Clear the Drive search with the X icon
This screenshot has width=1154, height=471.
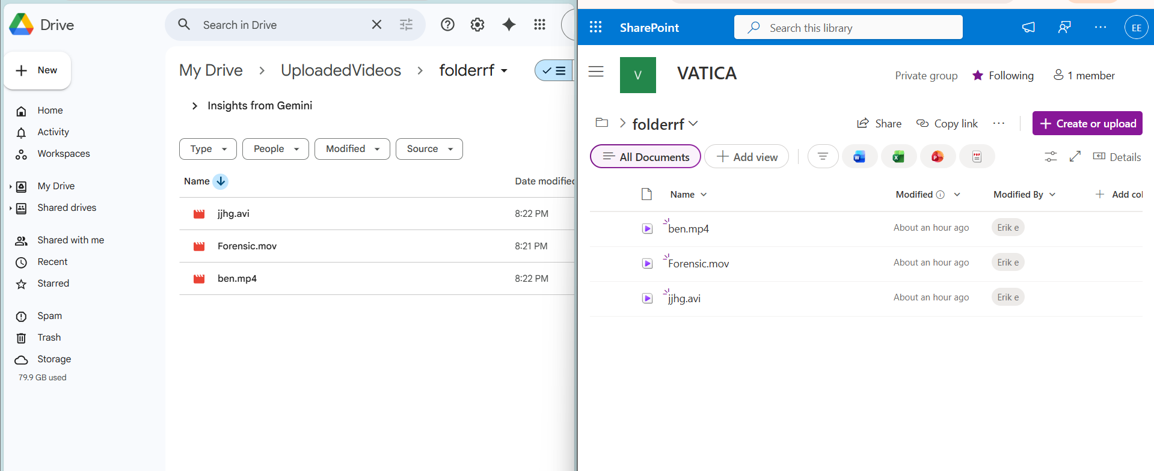[376, 25]
